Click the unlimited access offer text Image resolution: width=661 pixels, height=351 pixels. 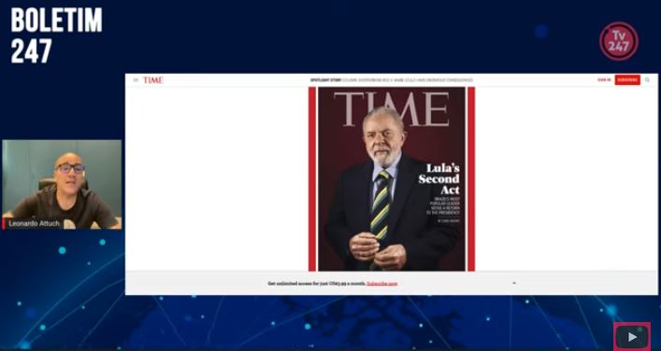point(317,284)
